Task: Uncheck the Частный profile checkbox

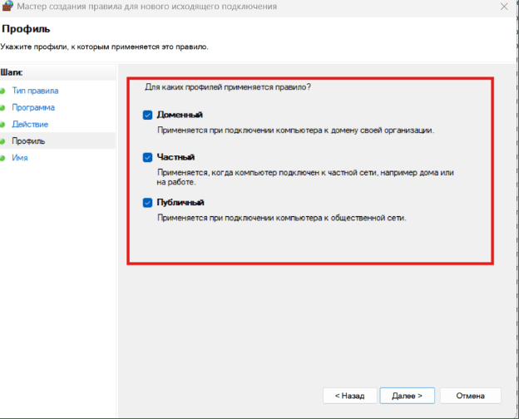Action: point(147,157)
